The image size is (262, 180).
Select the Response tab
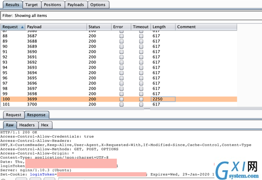point(36,115)
